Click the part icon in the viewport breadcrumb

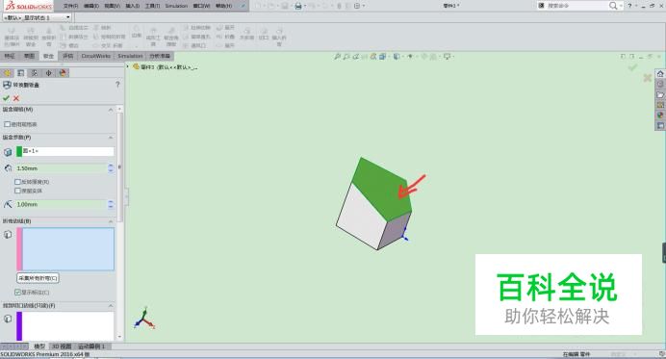click(136, 66)
